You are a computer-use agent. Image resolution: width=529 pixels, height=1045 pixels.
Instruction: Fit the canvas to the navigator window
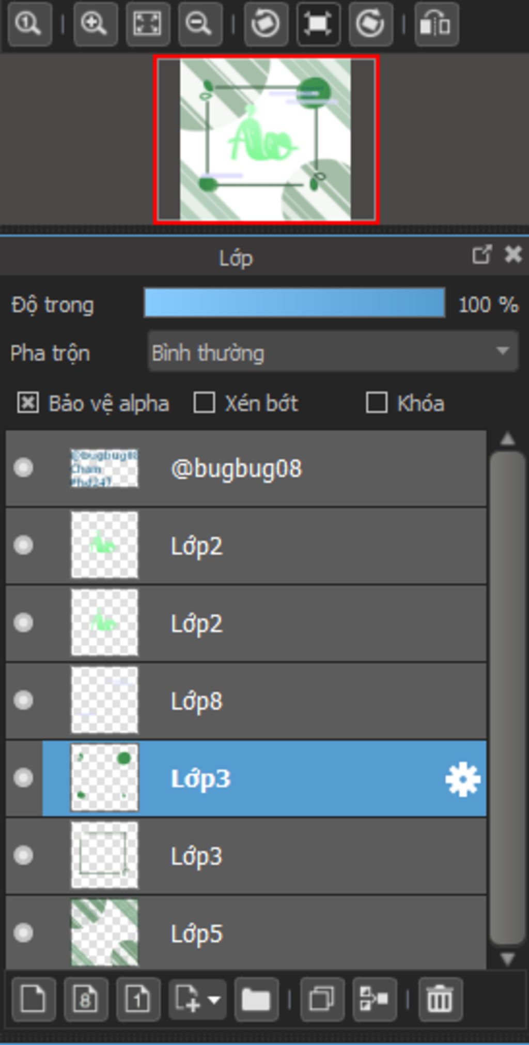point(148,24)
